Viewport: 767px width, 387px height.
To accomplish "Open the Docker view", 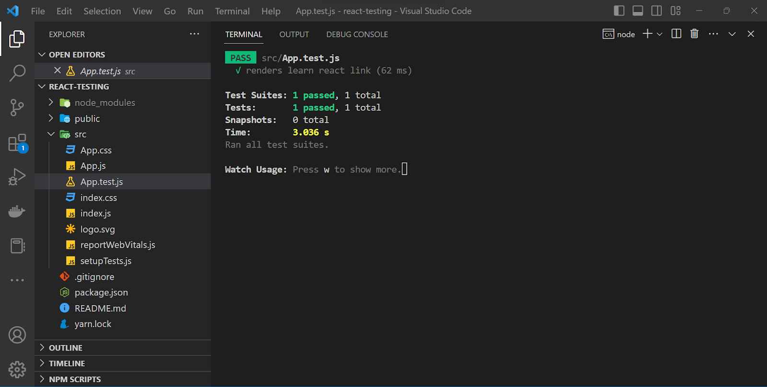I will coord(17,211).
